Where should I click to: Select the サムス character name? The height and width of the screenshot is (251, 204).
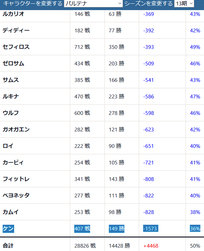[11, 80]
